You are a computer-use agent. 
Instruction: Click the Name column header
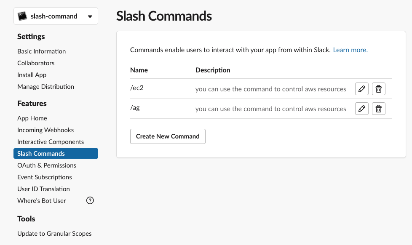[139, 70]
